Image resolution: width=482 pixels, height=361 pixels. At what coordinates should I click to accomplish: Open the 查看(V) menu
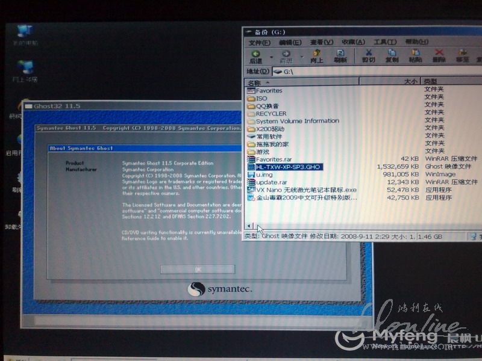click(x=322, y=42)
